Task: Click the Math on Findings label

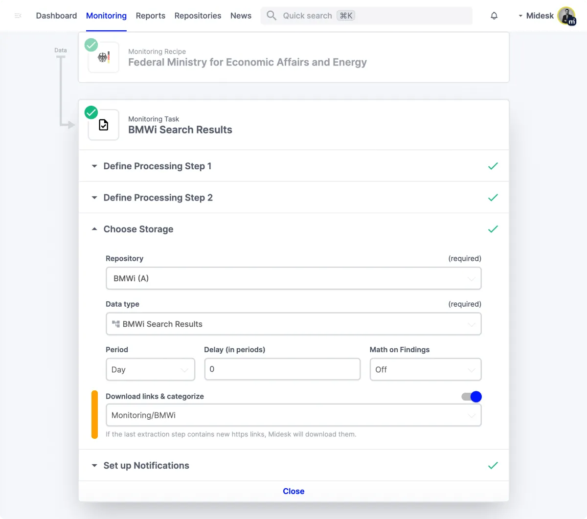Action: 400,350
